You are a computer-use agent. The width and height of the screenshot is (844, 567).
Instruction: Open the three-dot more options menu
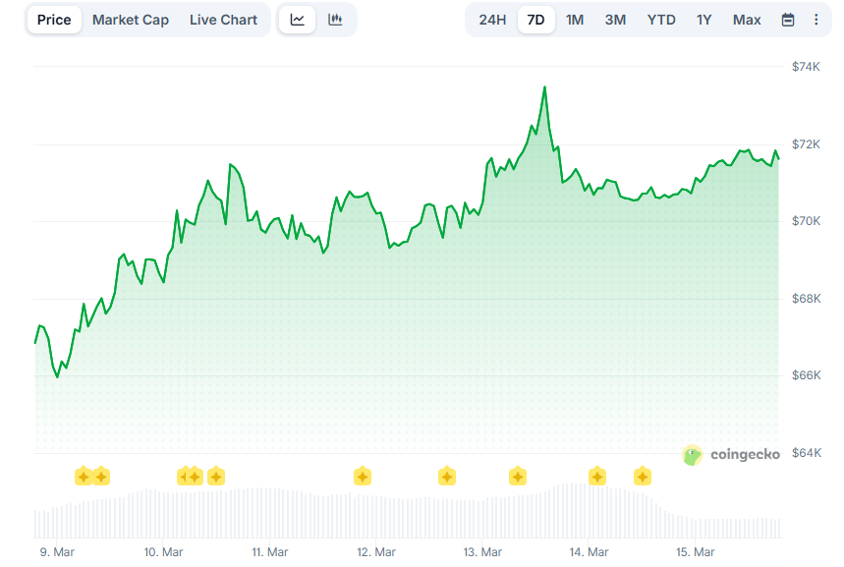tap(816, 20)
